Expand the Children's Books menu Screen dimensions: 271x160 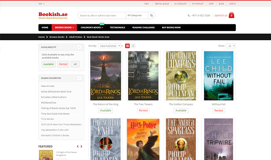(92, 27)
